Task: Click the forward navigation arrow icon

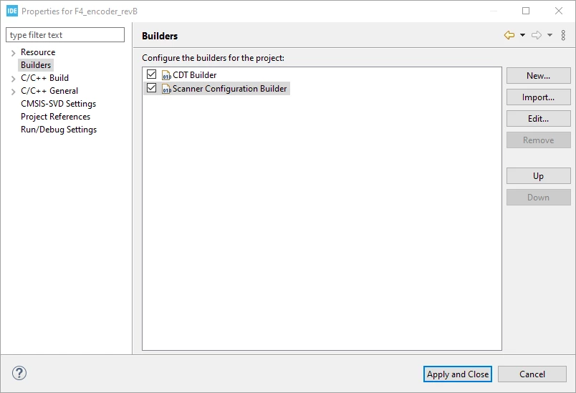Action: pos(537,35)
